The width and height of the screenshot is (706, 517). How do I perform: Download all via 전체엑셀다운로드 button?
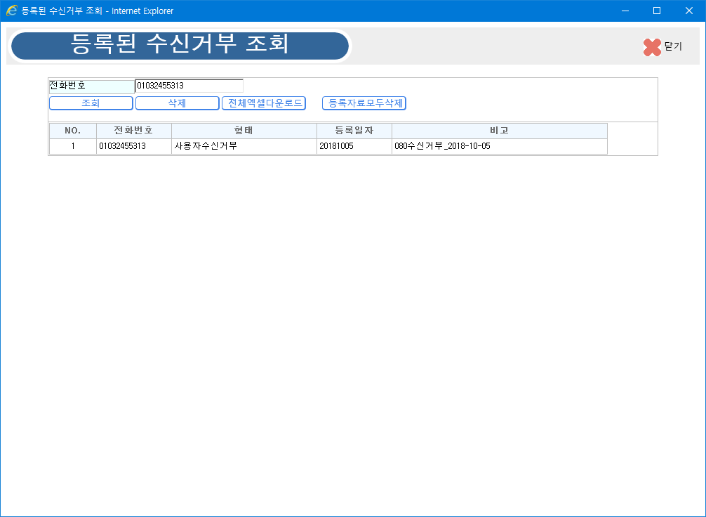click(x=264, y=103)
